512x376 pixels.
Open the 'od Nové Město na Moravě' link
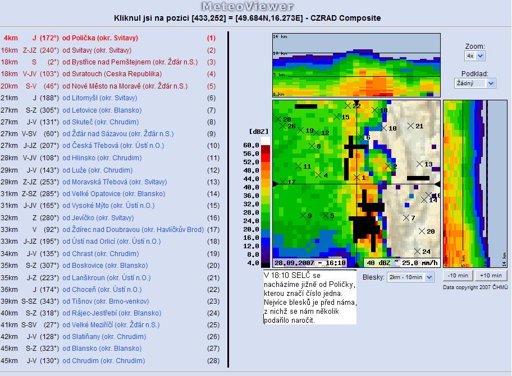(125, 86)
